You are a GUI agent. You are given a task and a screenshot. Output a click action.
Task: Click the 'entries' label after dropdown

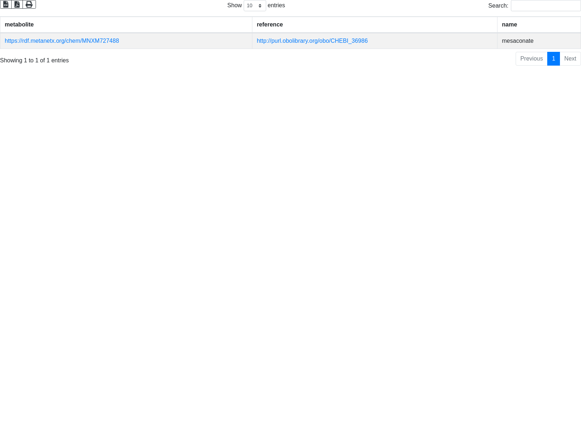click(x=276, y=5)
